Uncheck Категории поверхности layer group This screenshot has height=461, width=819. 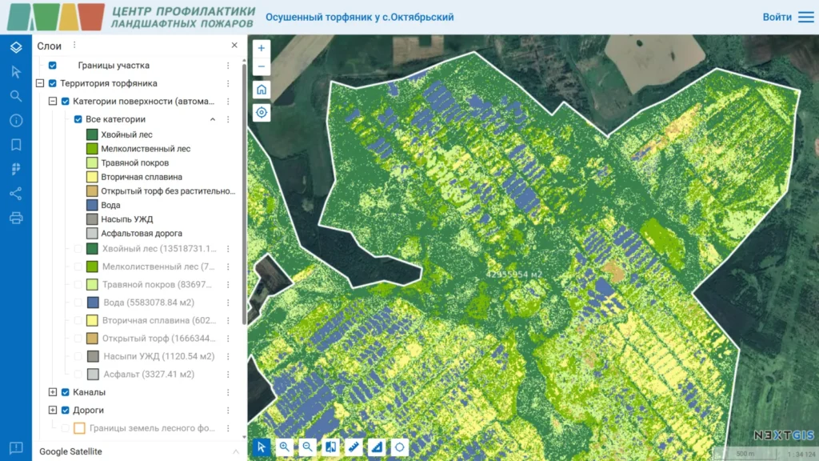66,101
